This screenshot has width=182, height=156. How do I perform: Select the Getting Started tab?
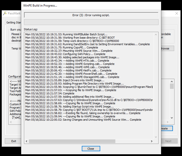[x=14, y=22]
